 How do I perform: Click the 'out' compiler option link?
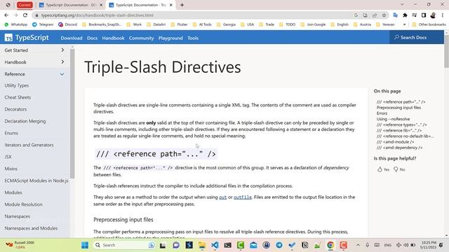223,197
